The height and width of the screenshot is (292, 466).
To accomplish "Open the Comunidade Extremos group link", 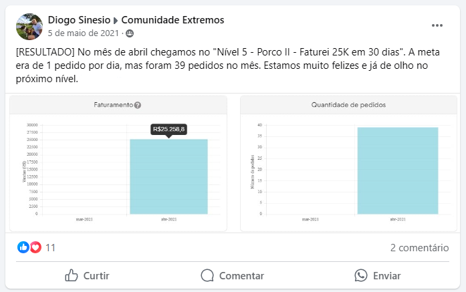I will (172, 20).
